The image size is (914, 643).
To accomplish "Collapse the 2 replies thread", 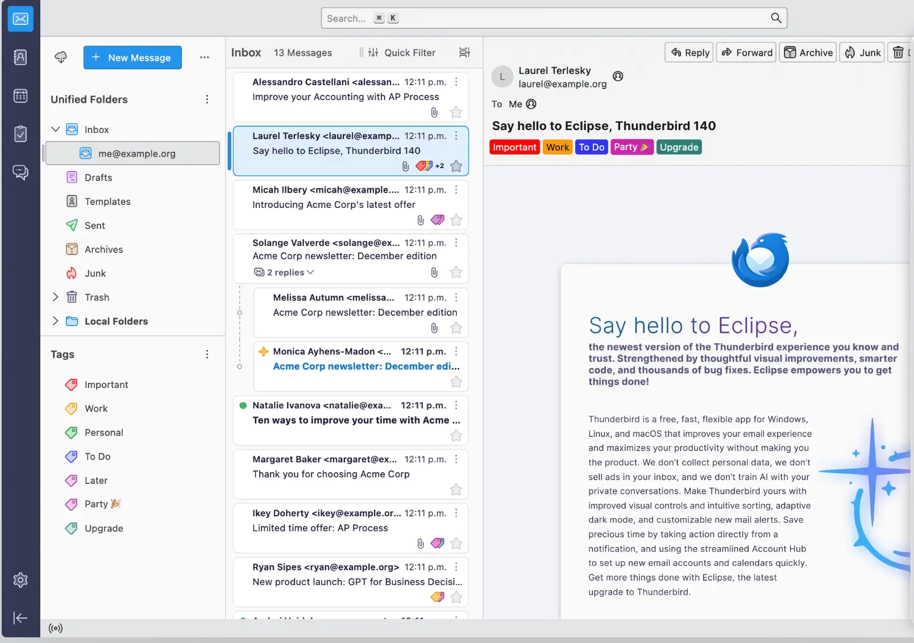I will click(x=284, y=272).
